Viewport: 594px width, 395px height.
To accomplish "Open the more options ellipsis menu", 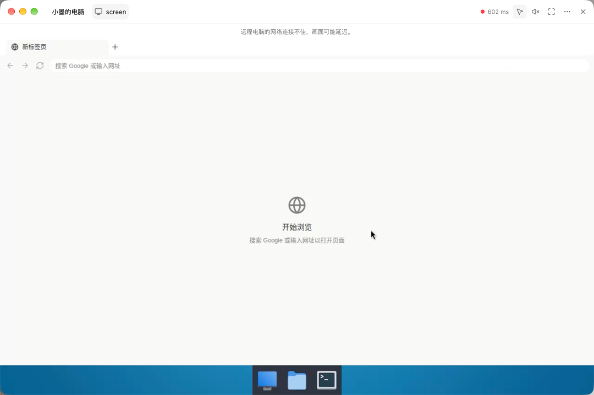I will (567, 12).
